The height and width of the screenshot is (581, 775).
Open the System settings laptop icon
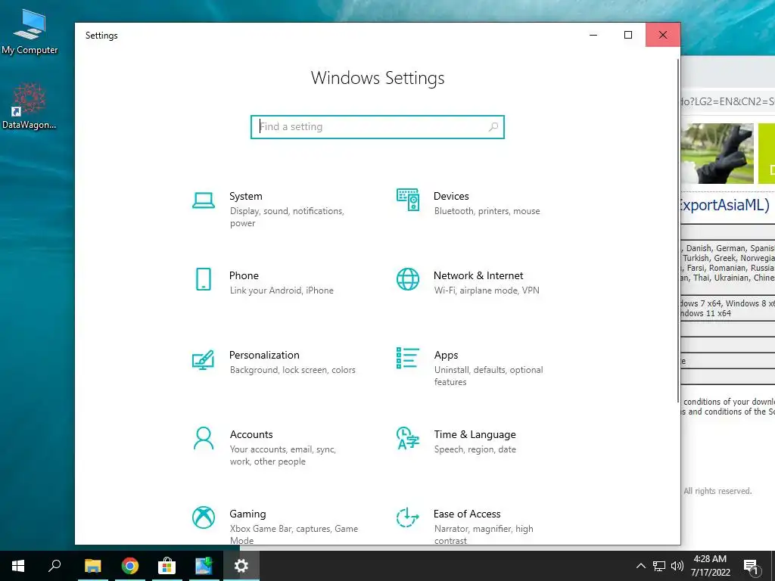(203, 200)
